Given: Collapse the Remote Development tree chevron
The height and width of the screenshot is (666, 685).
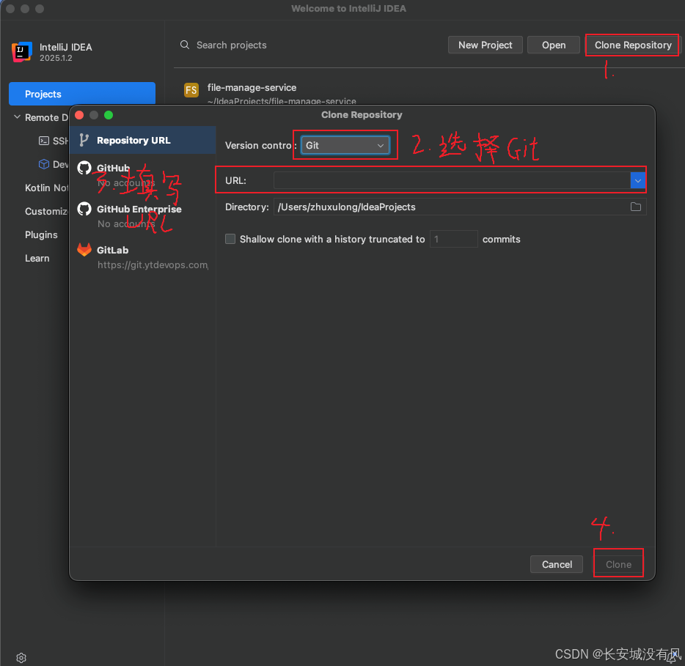Looking at the screenshot, I should tap(17, 117).
